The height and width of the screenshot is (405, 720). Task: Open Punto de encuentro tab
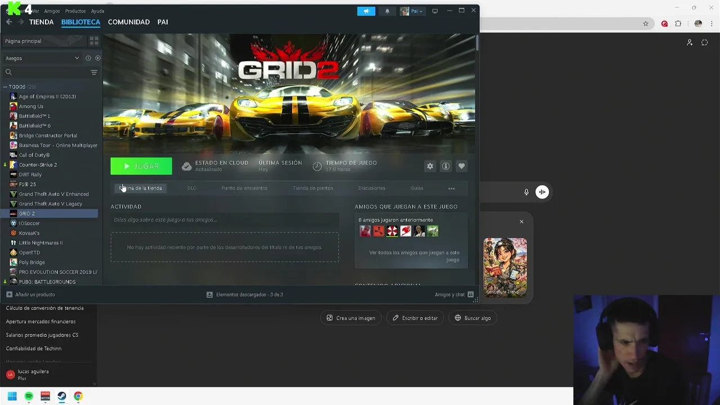(x=244, y=188)
